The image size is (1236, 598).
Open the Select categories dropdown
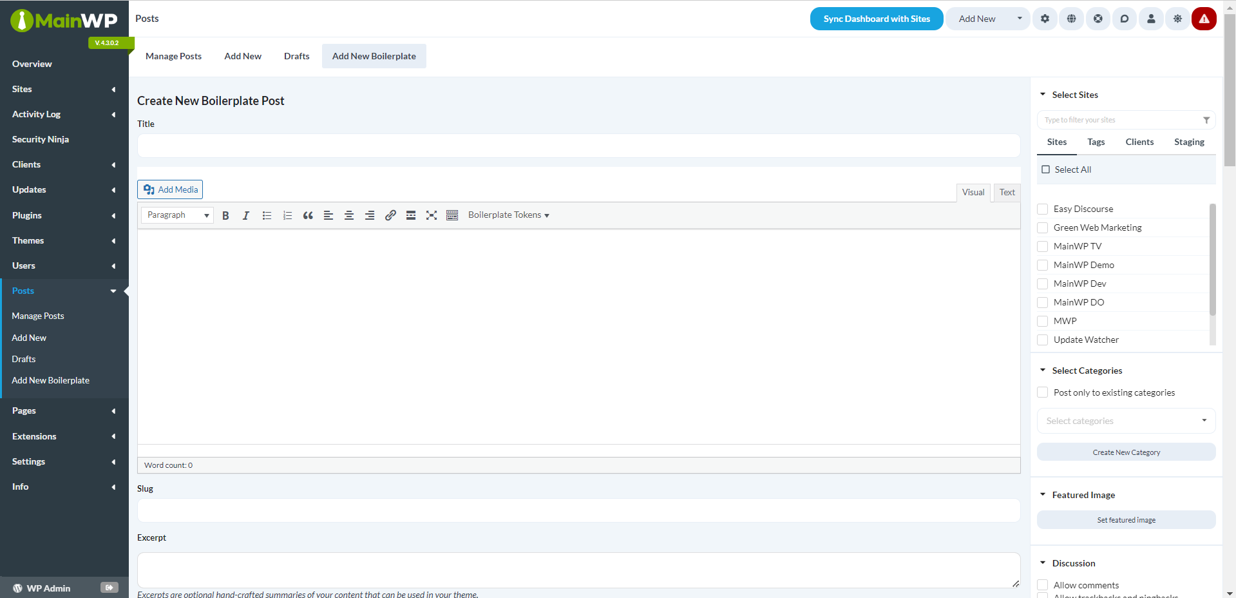pyautogui.click(x=1126, y=421)
